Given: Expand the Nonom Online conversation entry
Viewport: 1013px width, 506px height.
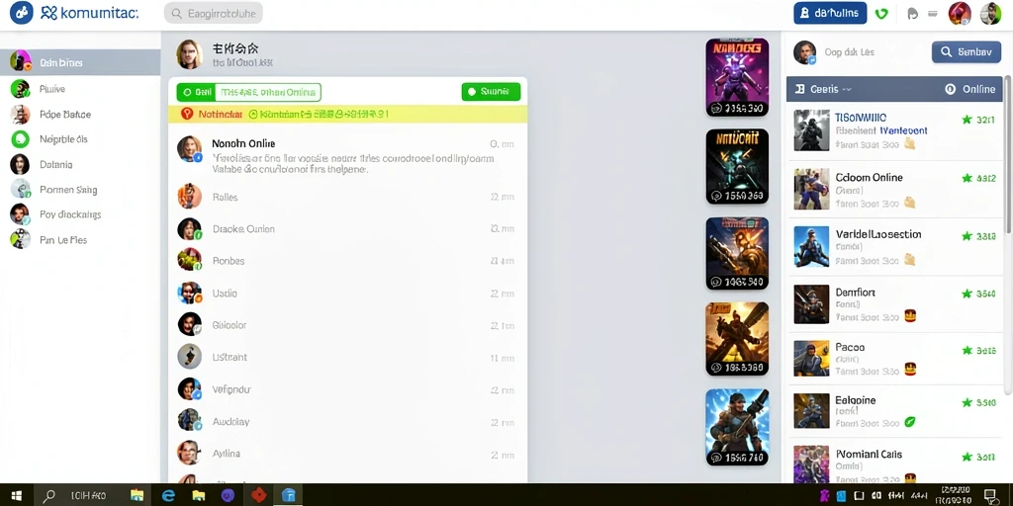Looking at the screenshot, I should tap(346, 155).
